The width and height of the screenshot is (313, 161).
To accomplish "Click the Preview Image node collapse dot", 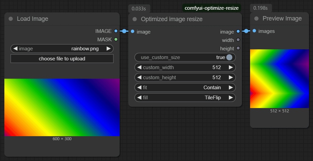I will coord(256,18).
